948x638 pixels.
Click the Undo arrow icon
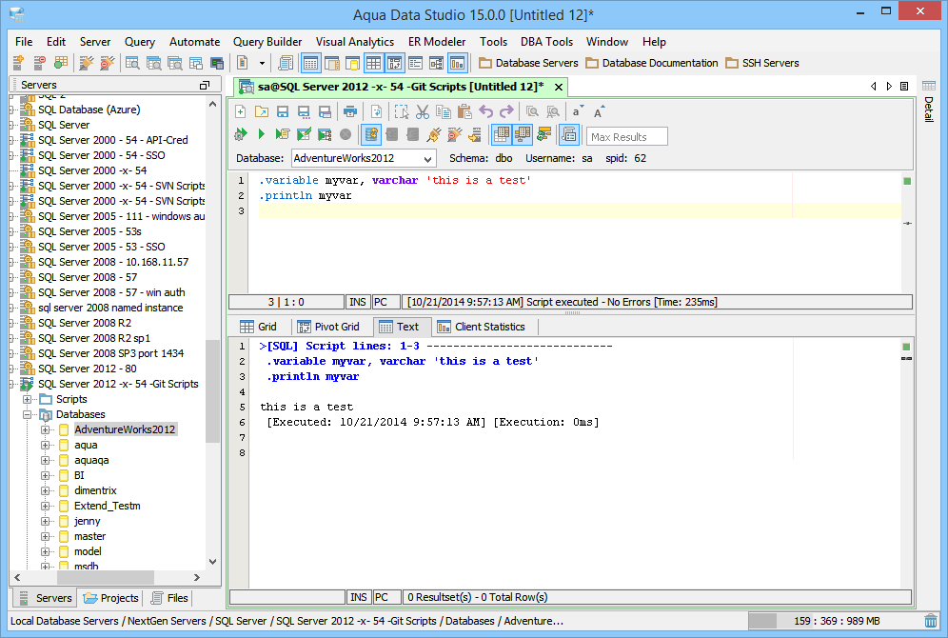click(486, 111)
